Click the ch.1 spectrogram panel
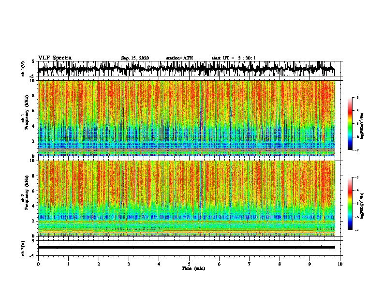 coord(186,118)
